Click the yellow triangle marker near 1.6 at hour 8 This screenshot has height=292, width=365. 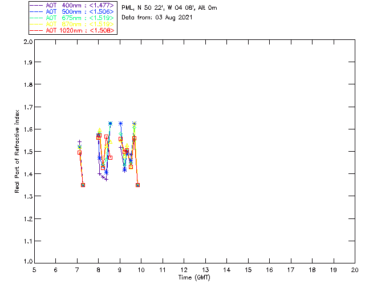pos(100,130)
